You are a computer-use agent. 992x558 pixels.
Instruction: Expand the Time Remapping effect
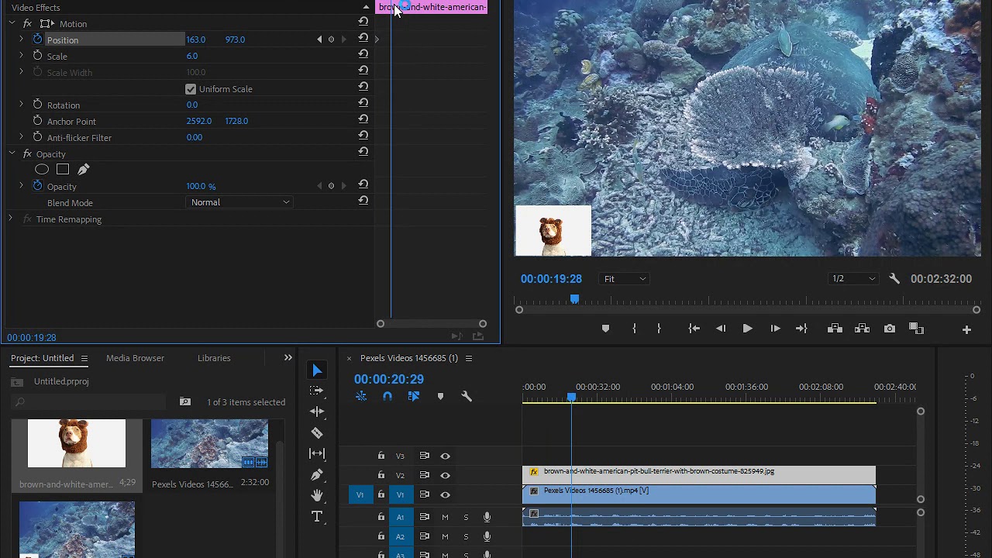coord(10,219)
